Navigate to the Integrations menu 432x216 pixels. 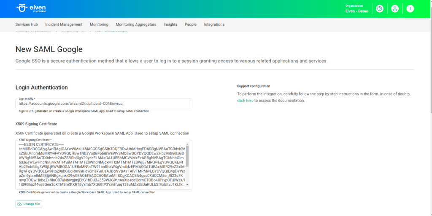click(x=214, y=24)
